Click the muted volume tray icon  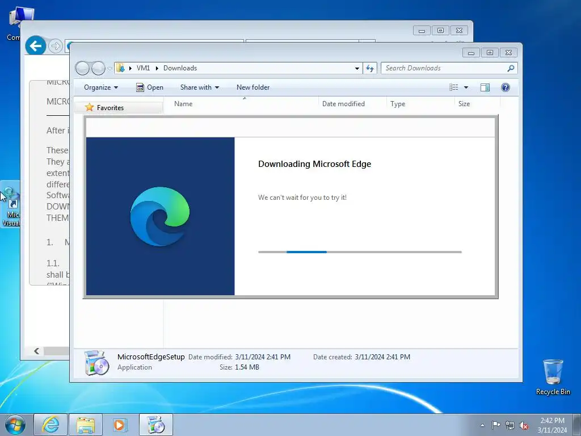click(x=524, y=425)
